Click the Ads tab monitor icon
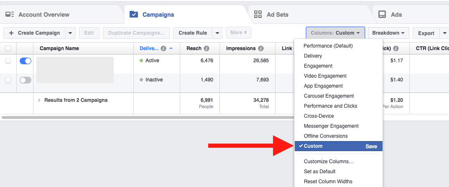449x187 pixels. 382,15
